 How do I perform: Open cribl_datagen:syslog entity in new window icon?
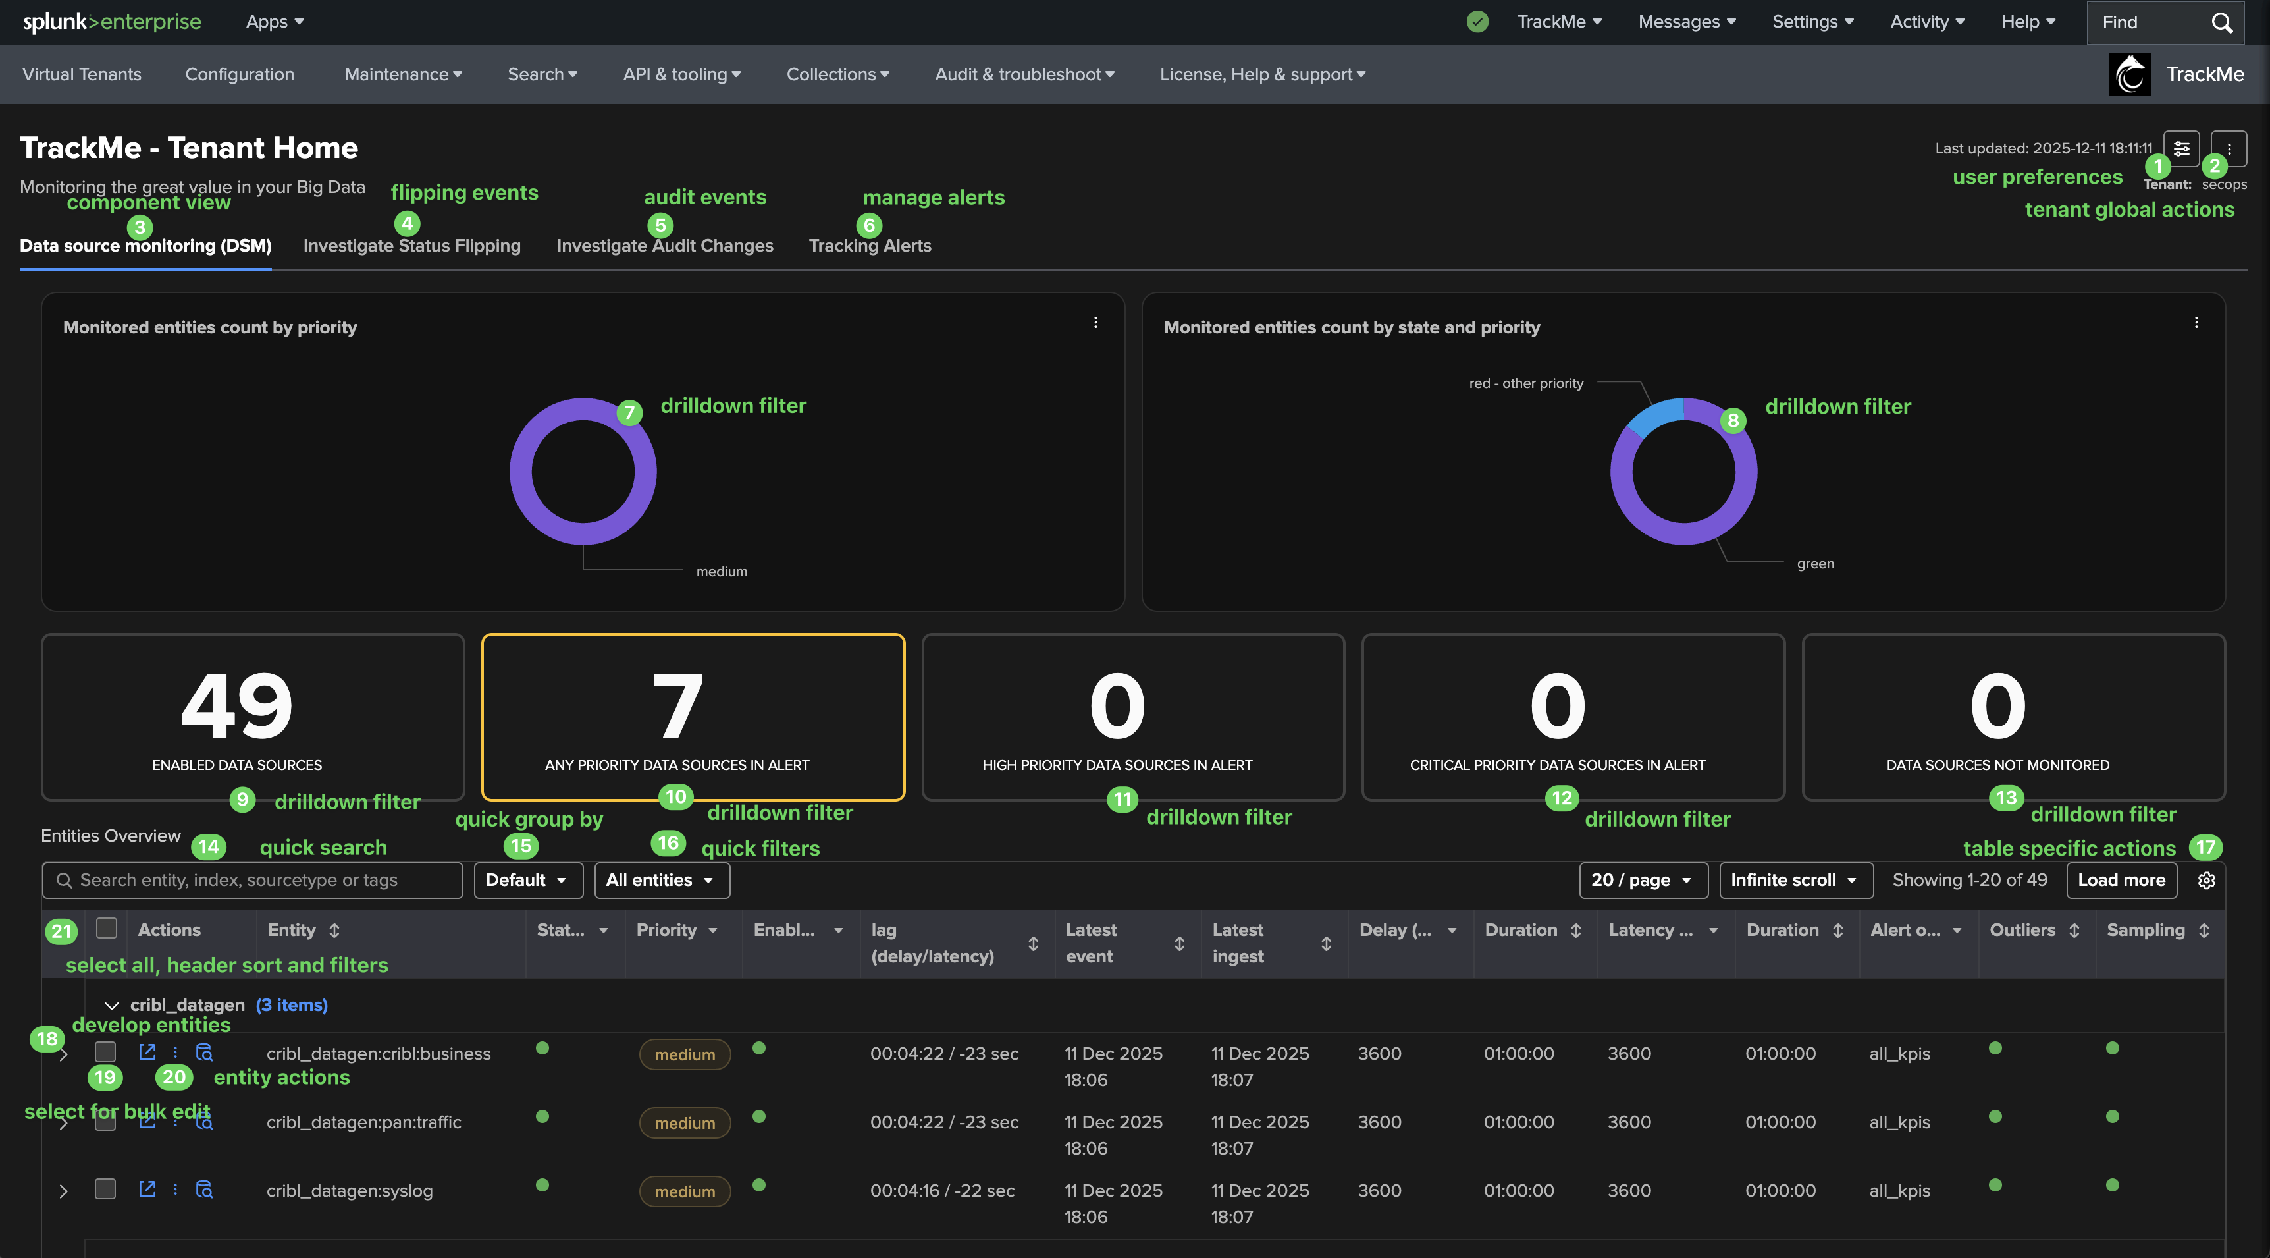[x=147, y=1188]
